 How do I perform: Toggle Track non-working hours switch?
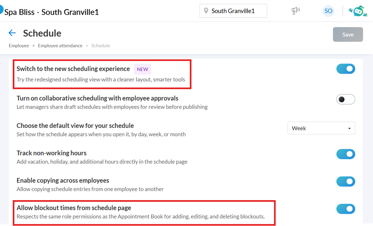coord(346,154)
